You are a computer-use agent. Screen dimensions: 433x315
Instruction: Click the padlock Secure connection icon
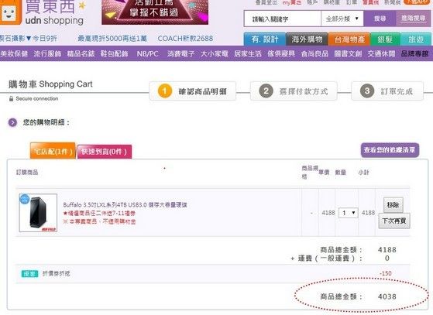coord(11,99)
